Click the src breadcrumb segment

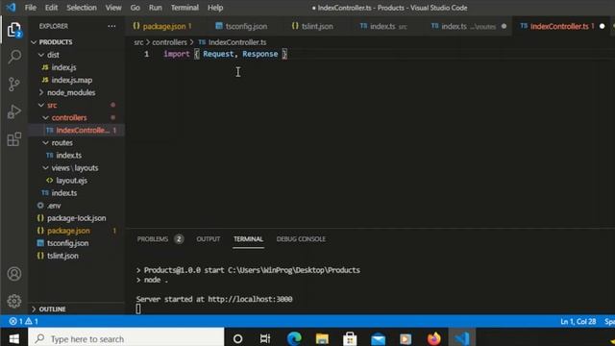[x=138, y=42]
